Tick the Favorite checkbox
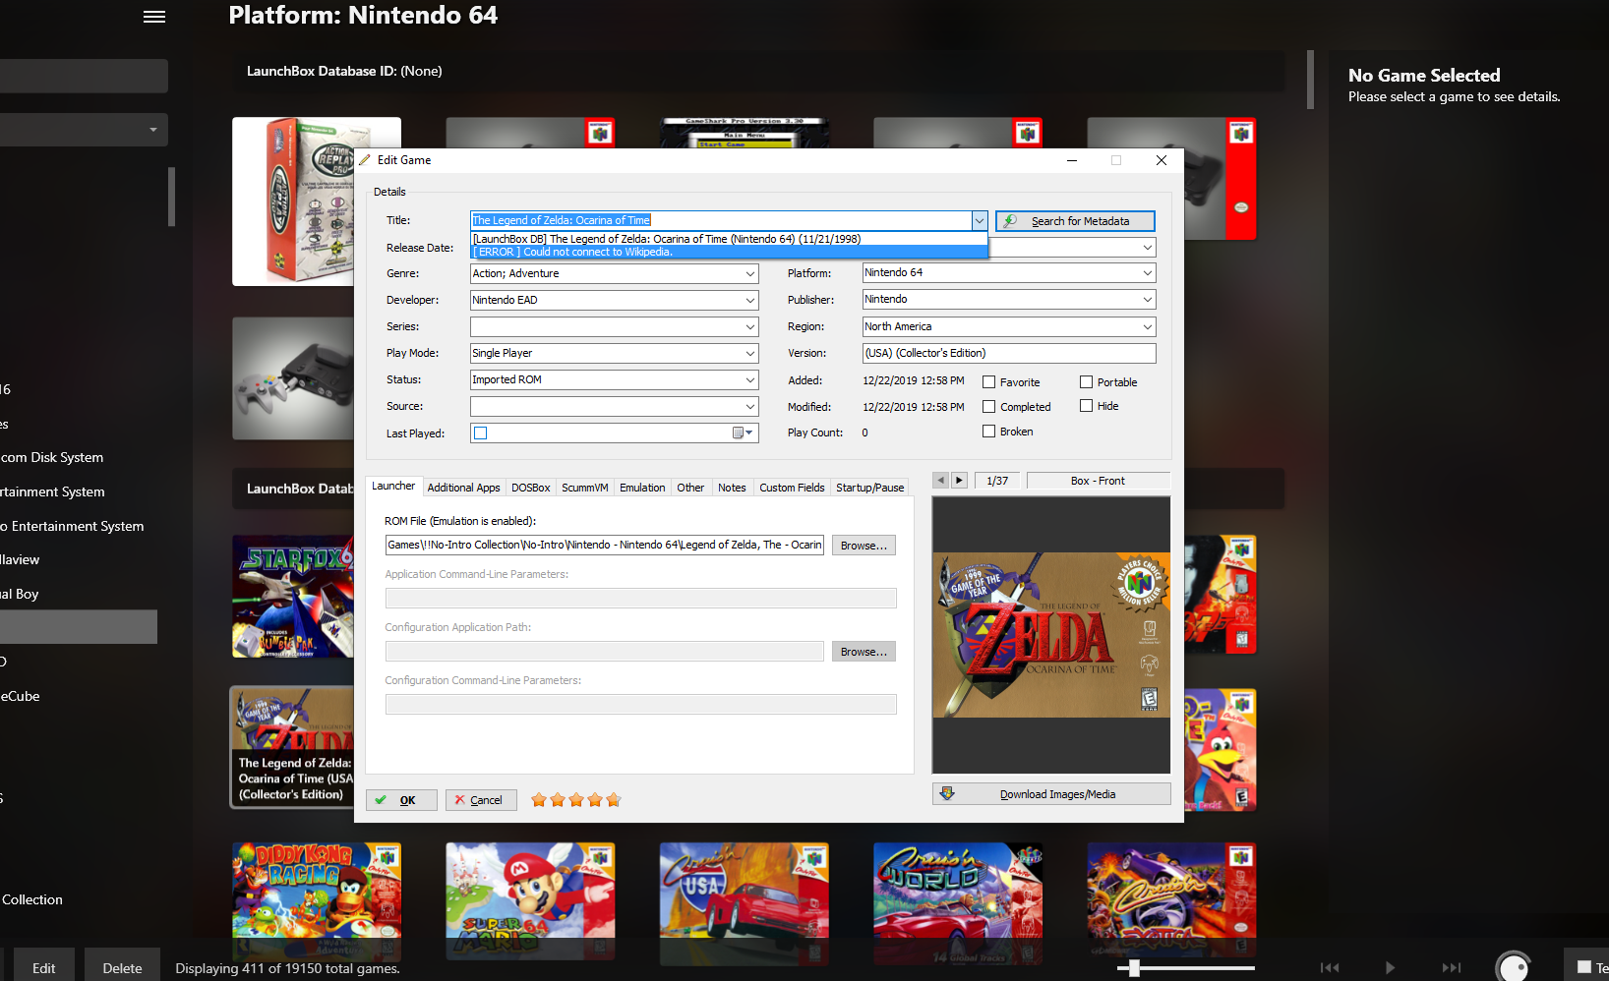This screenshot has width=1609, height=981. [x=989, y=382]
